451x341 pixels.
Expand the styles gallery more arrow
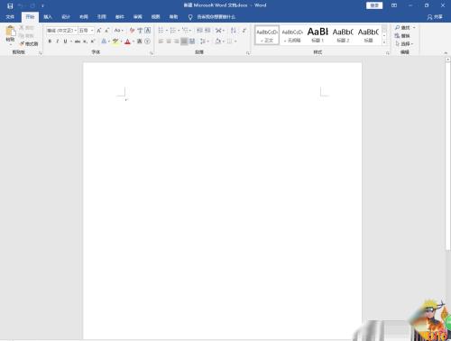[x=384, y=42]
